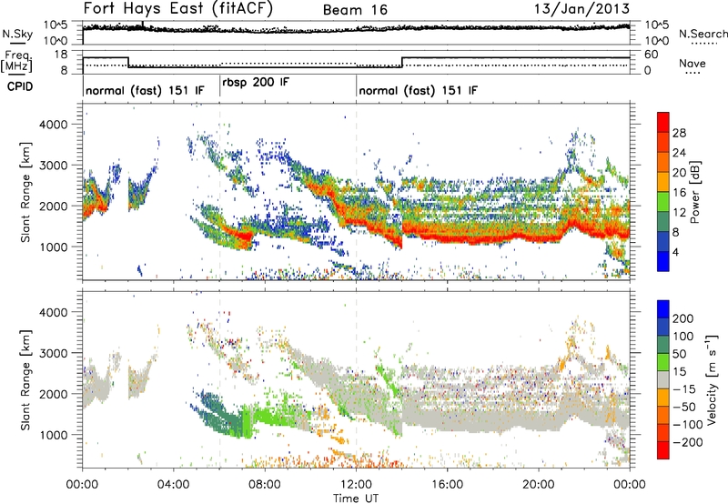Click the "Velocity [m s-1]" colorbar title

coord(712,379)
